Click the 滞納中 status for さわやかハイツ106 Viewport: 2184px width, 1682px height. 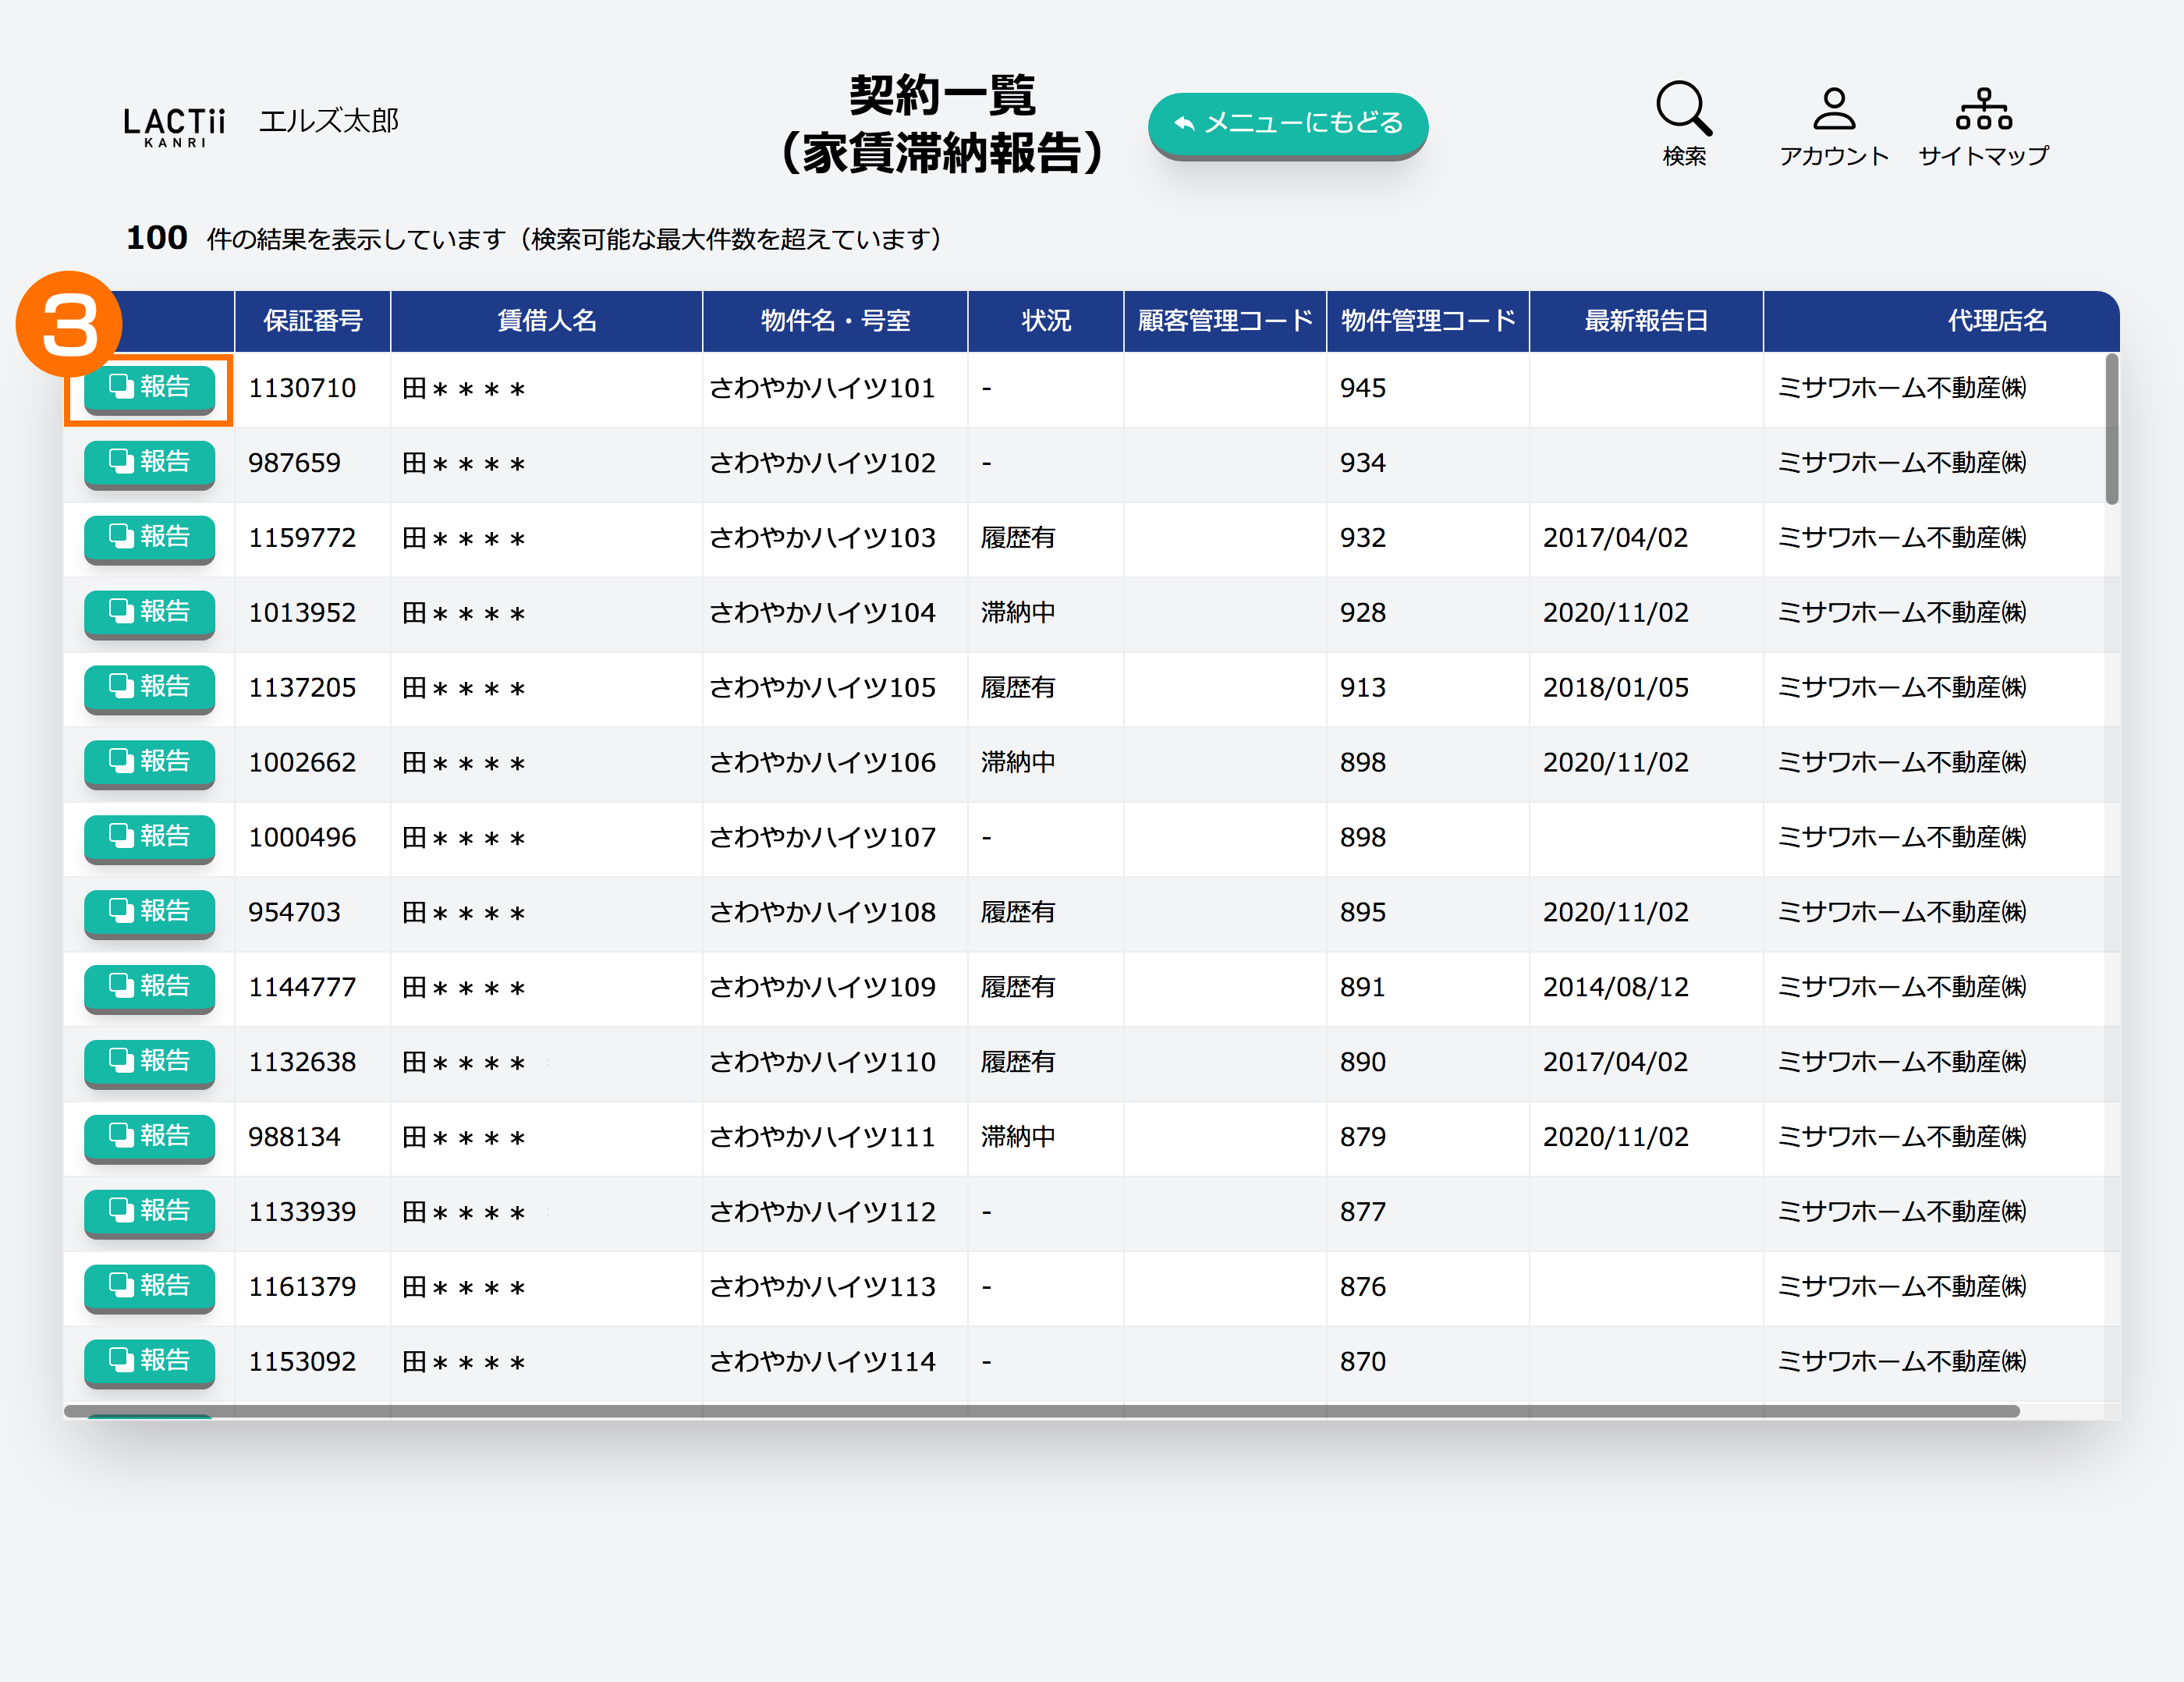point(1017,762)
